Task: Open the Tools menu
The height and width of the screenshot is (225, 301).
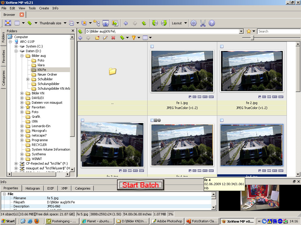Action: pos(32,8)
